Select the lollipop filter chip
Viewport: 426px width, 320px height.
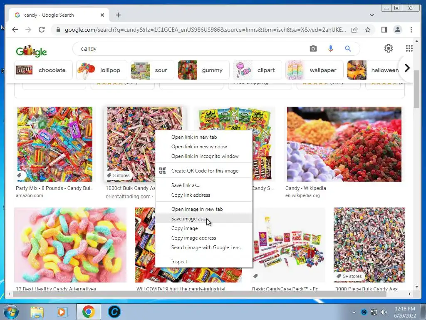tap(102, 70)
